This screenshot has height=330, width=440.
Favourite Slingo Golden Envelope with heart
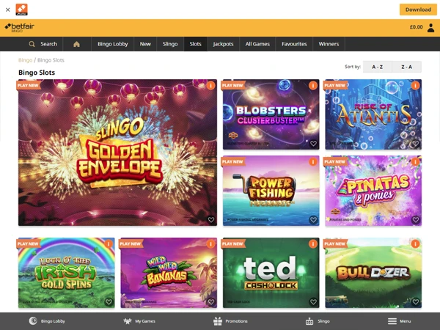pyautogui.click(x=211, y=220)
